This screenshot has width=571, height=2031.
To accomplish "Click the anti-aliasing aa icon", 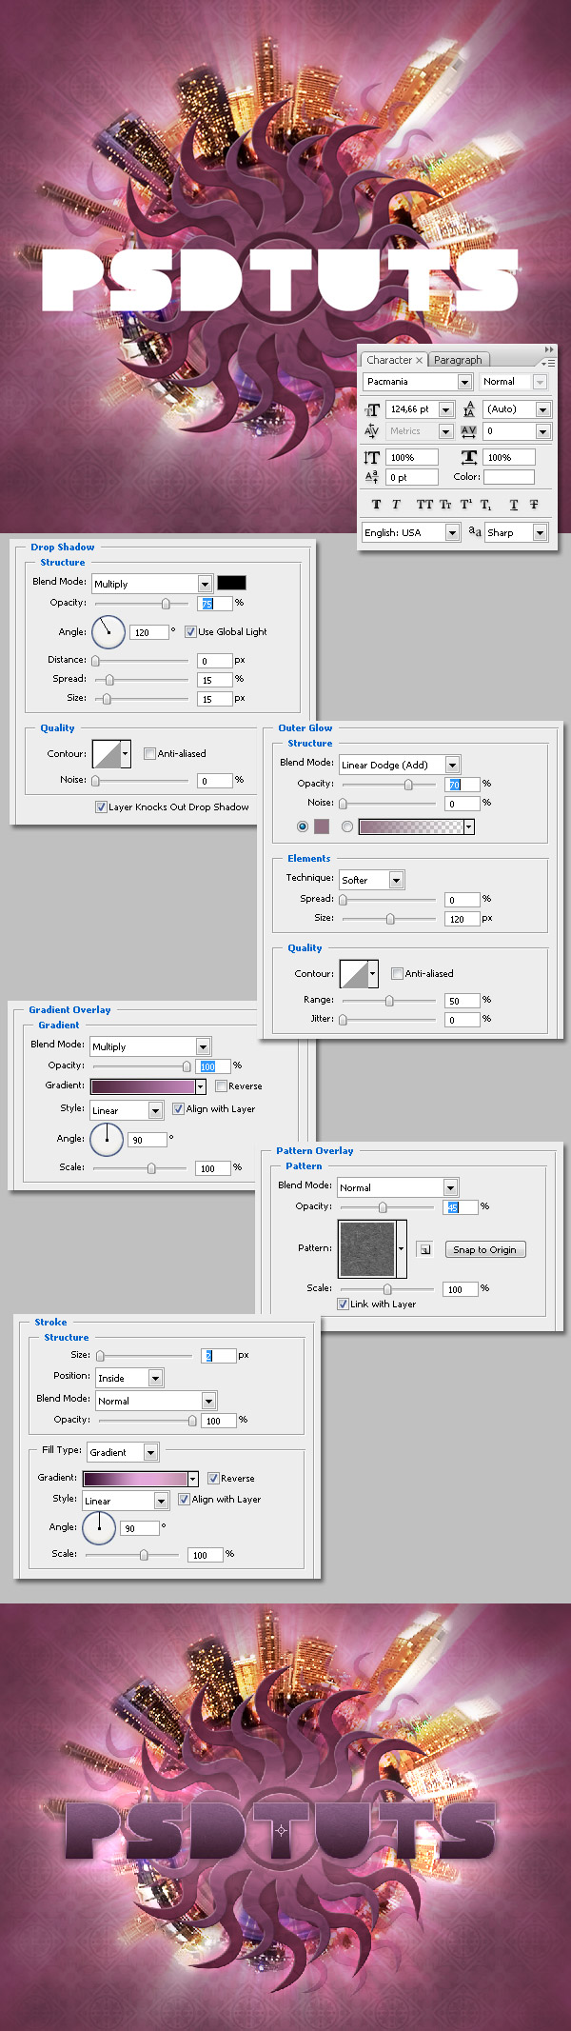I will 475,532.
